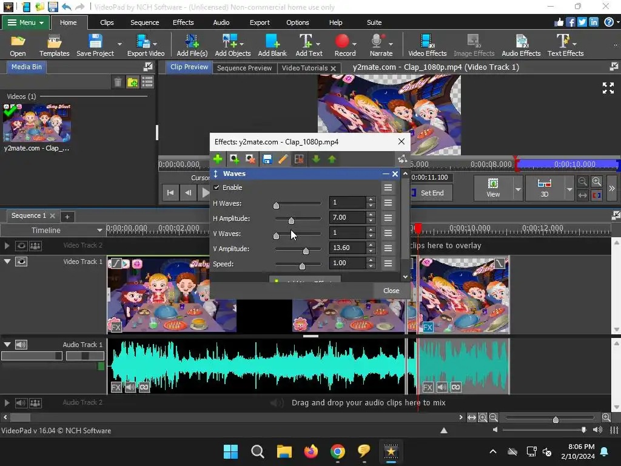Viewport: 621px width, 466px height.
Task: Click the Add Blank icon
Action: (x=272, y=45)
